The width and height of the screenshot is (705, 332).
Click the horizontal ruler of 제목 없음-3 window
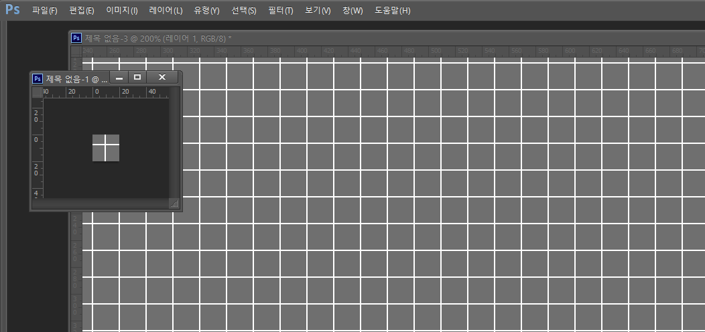click(393, 52)
